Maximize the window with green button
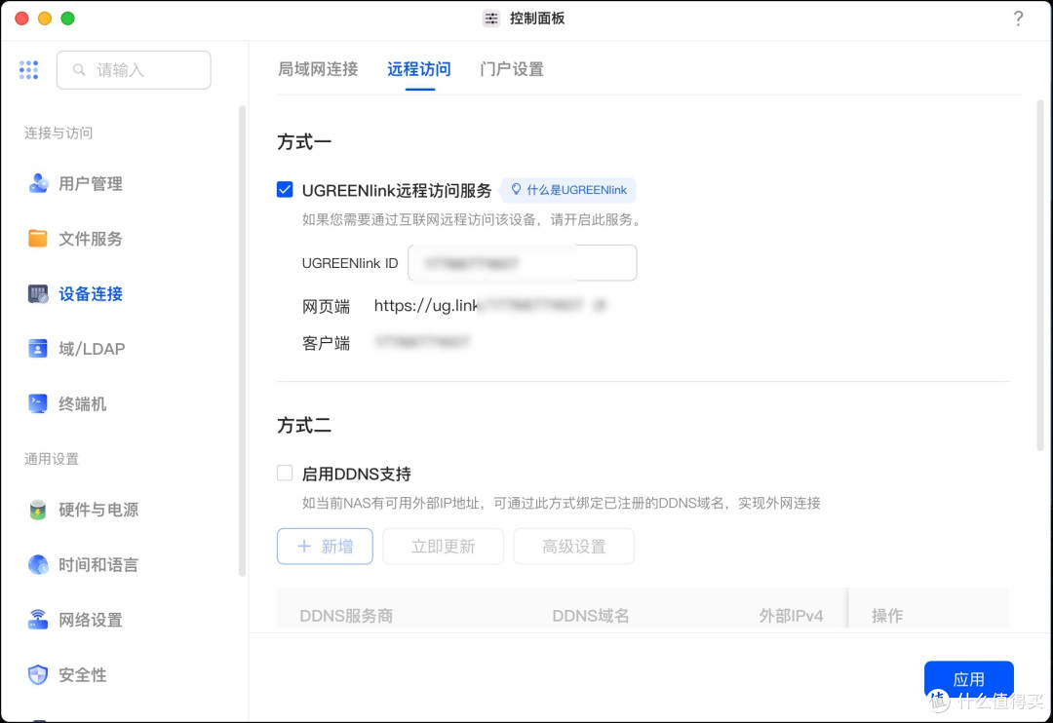This screenshot has height=723, width=1053. [x=68, y=19]
